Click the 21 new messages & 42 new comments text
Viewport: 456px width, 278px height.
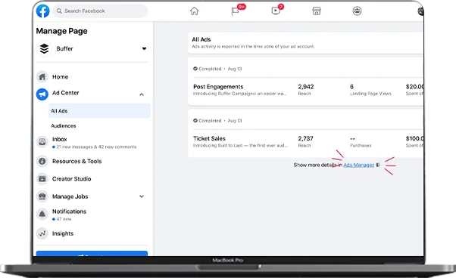click(96, 147)
